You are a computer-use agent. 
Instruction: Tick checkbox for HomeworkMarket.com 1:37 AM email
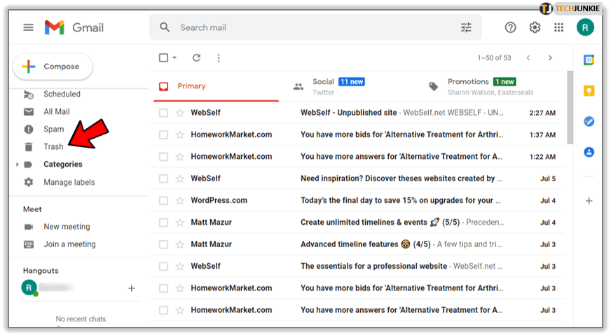point(163,134)
